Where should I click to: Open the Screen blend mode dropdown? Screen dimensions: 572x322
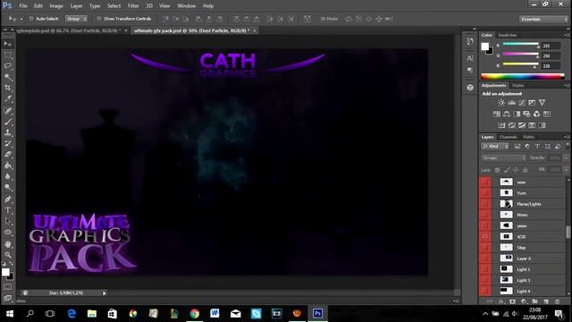[x=503, y=158]
